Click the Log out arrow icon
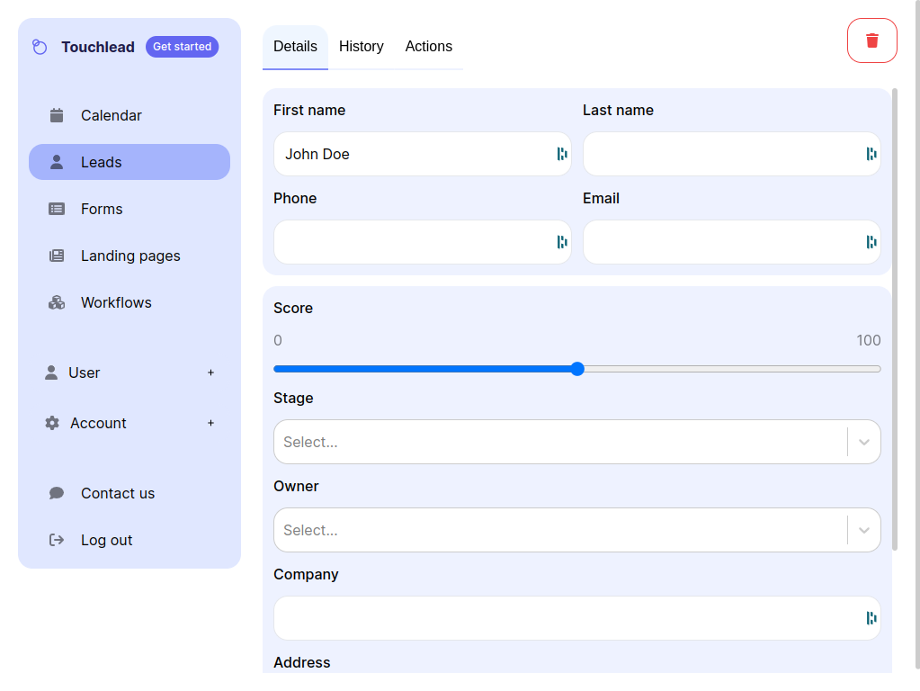This screenshot has height=691, width=920. click(x=57, y=540)
